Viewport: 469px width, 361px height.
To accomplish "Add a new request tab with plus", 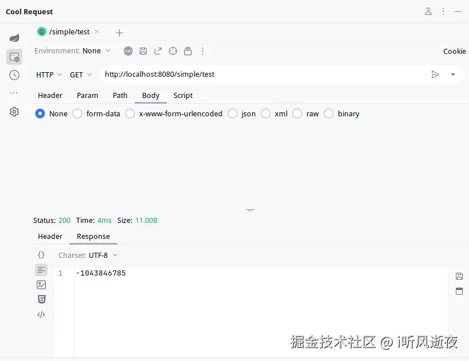I will (x=119, y=33).
